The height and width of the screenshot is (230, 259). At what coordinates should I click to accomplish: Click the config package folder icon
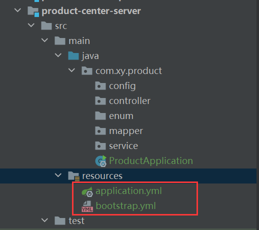100,85
